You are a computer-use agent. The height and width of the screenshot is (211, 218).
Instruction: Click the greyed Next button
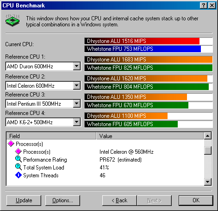point(154,200)
